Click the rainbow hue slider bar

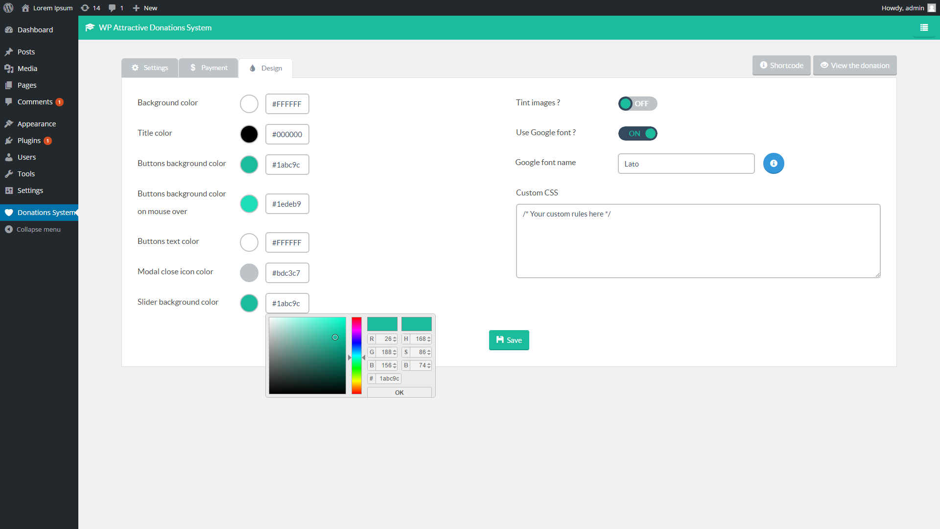click(x=356, y=355)
